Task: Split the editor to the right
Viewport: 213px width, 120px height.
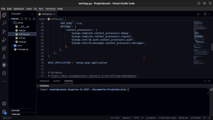Action: coord(205,14)
